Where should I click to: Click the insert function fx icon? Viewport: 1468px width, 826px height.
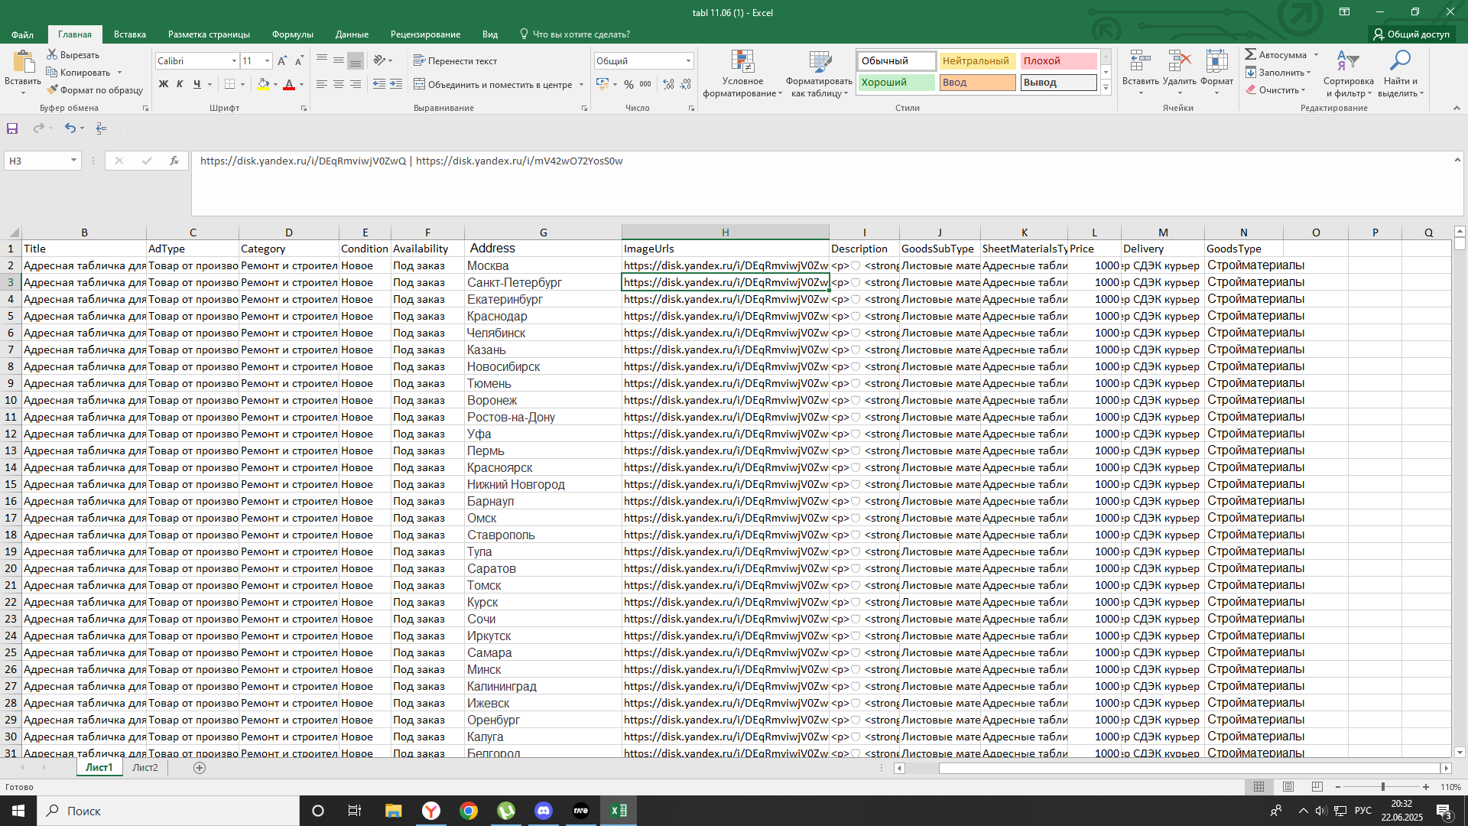point(174,161)
